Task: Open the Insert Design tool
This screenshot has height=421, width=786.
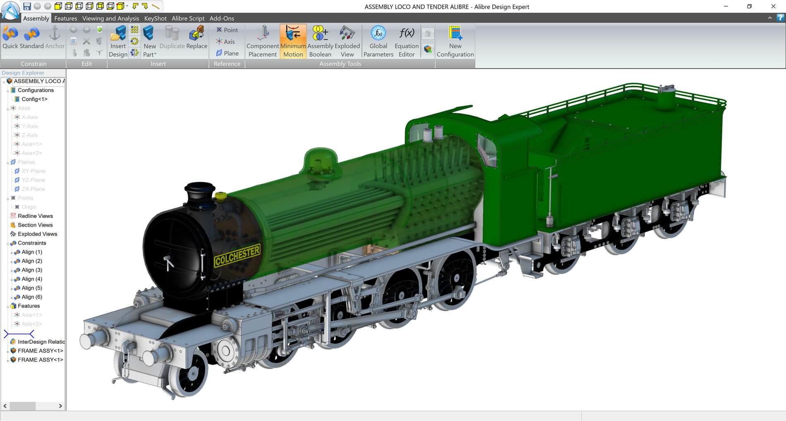Action: click(118, 42)
